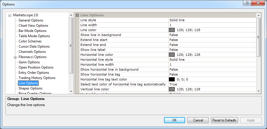Click OK to confirm options
This screenshot has width=267, height=129.
coord(174,120)
